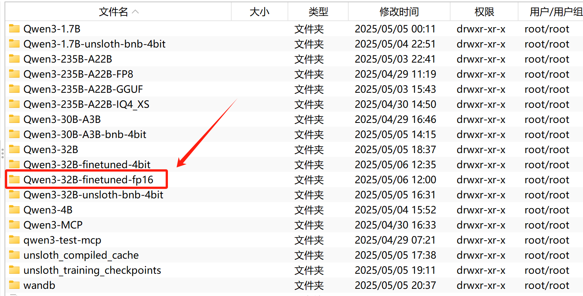Click the Qwen3-235B-A22B-GGUF folder icon
This screenshot has height=296, width=583.
point(14,89)
